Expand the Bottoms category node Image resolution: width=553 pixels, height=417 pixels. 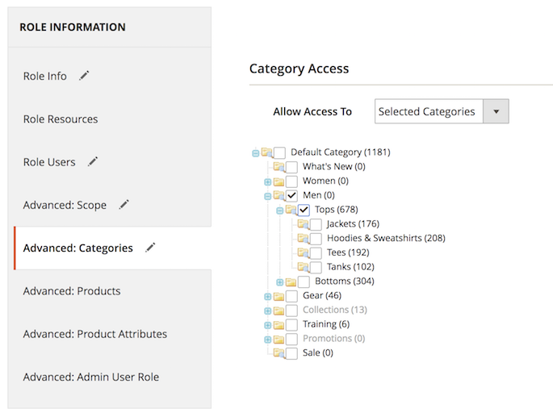(x=280, y=281)
